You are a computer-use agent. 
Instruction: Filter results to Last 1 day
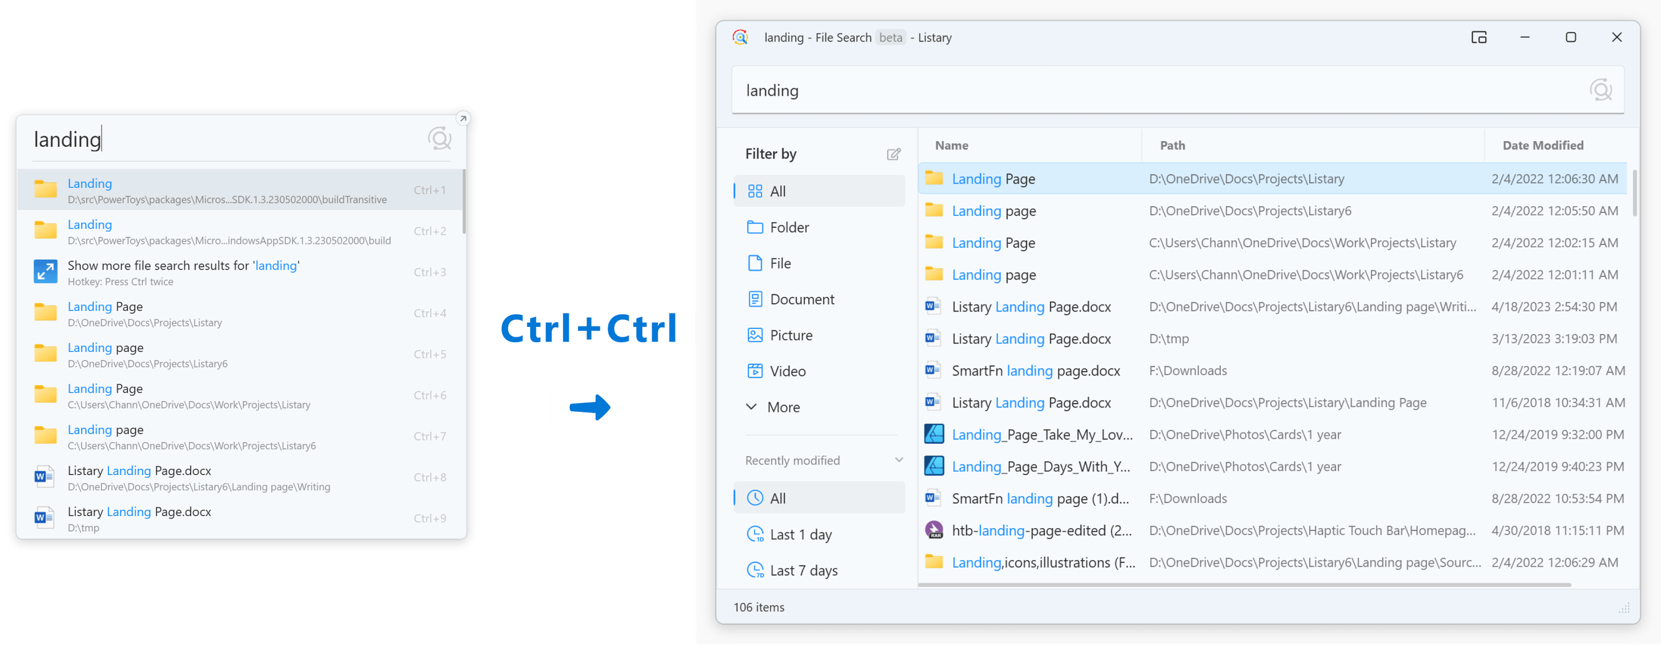[x=801, y=533]
